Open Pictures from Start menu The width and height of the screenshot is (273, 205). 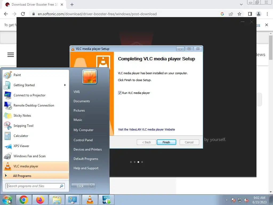pyautogui.click(x=79, y=111)
